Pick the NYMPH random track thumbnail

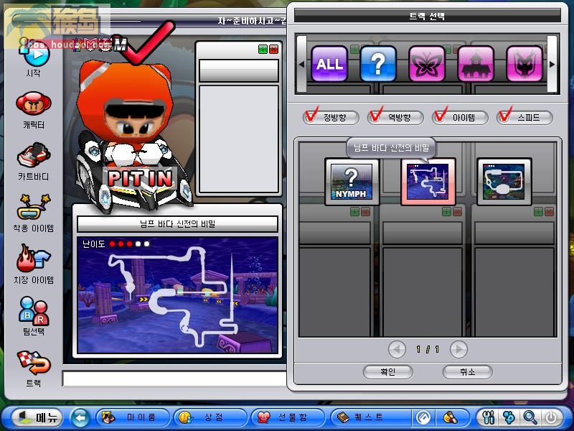(x=352, y=182)
